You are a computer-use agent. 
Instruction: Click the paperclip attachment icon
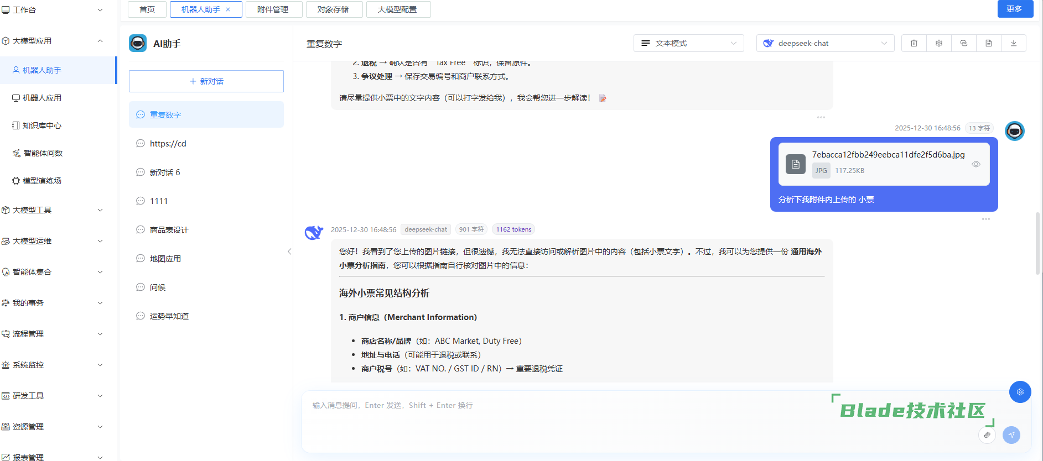pyautogui.click(x=987, y=435)
